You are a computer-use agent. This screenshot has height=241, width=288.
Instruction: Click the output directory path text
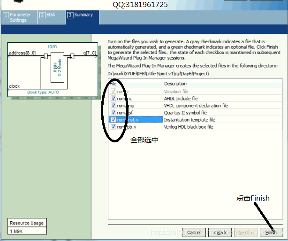(159, 74)
